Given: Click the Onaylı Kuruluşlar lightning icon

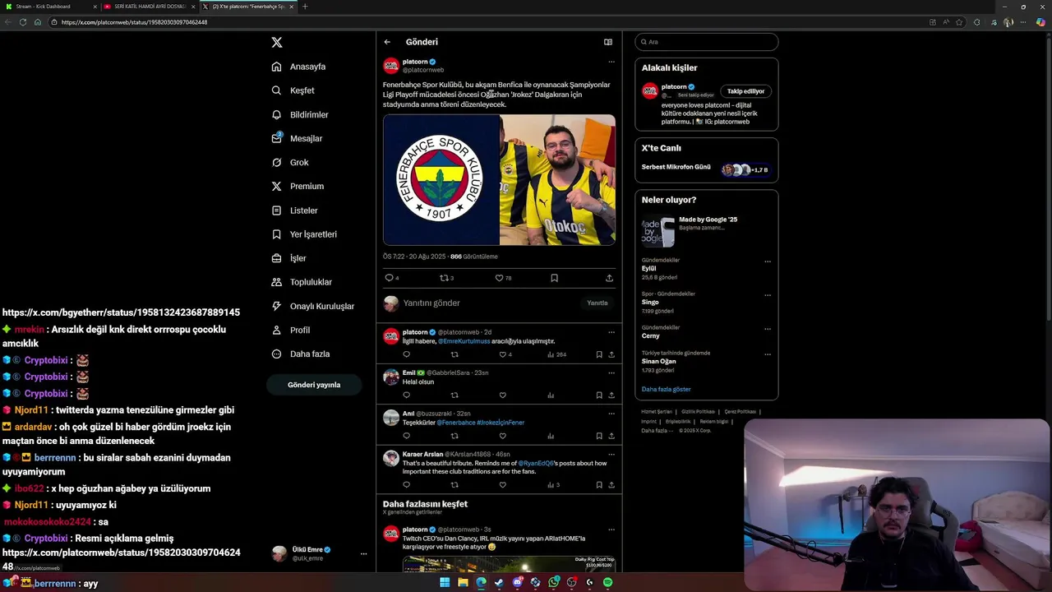Looking at the screenshot, I should 276,306.
